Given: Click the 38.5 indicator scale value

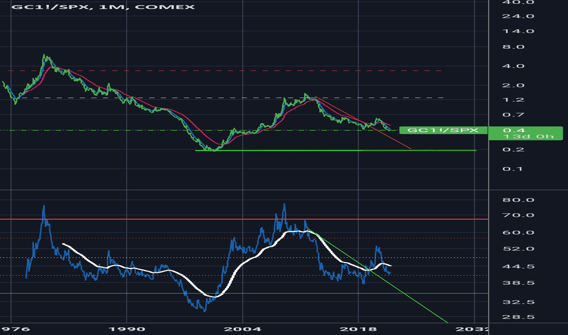Looking at the screenshot, I should (x=518, y=283).
